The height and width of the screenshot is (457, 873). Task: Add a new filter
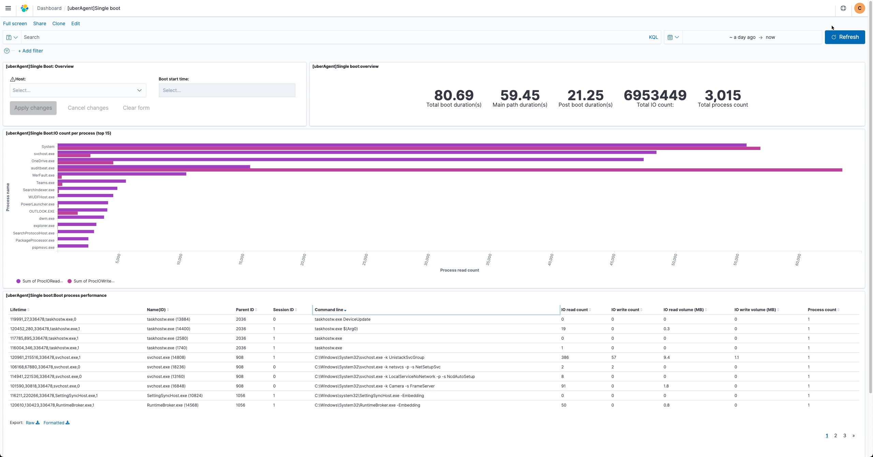pyautogui.click(x=30, y=51)
